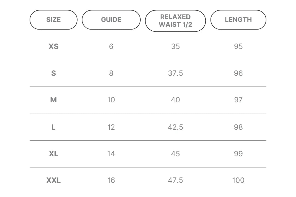Pick the L size label
This screenshot has height=197, width=296.
click(54, 127)
